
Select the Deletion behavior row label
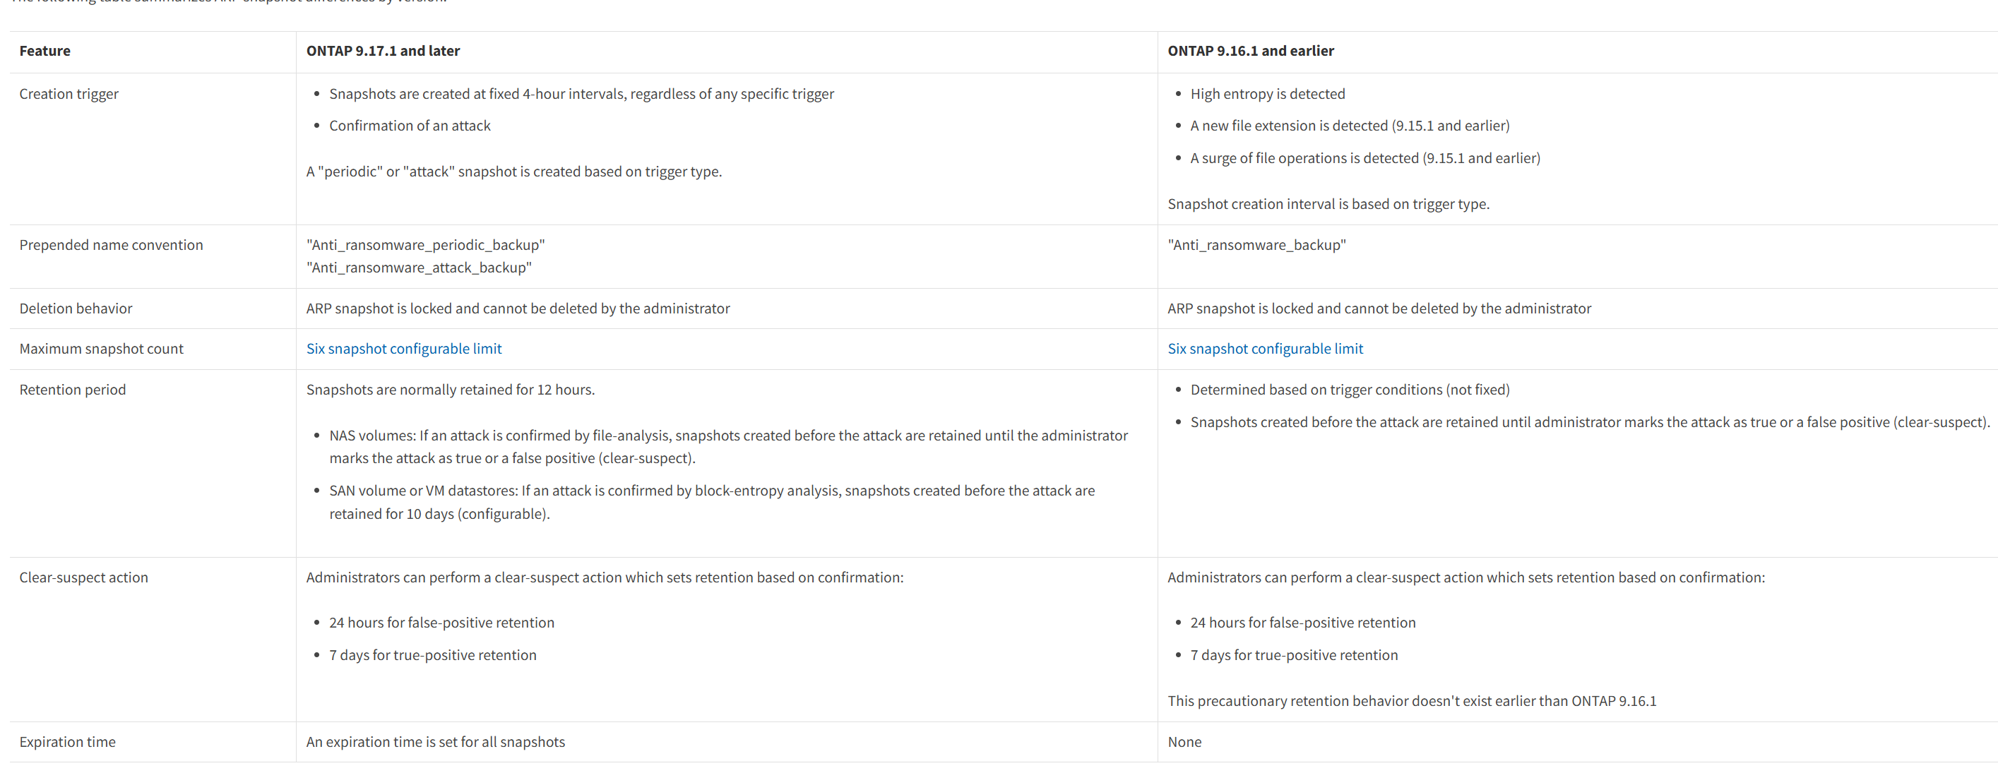[x=76, y=308]
